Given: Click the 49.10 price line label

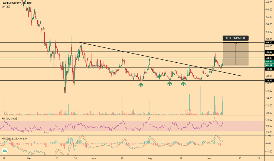Looking at the screenshot, I should coord(269,42).
